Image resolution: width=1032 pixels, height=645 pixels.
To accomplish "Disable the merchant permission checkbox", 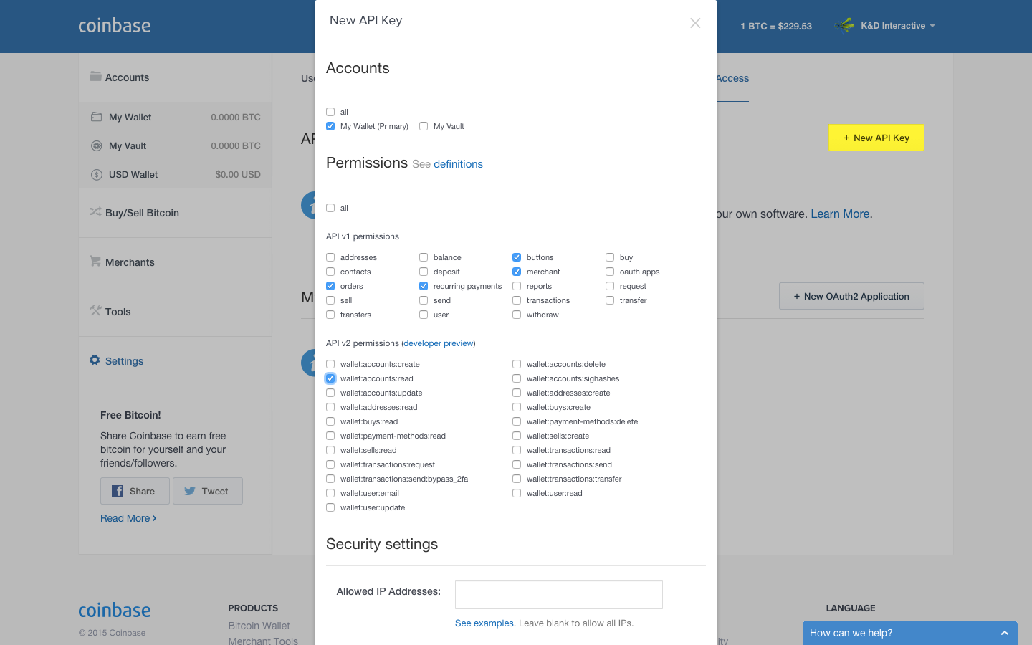I will [x=517, y=272].
